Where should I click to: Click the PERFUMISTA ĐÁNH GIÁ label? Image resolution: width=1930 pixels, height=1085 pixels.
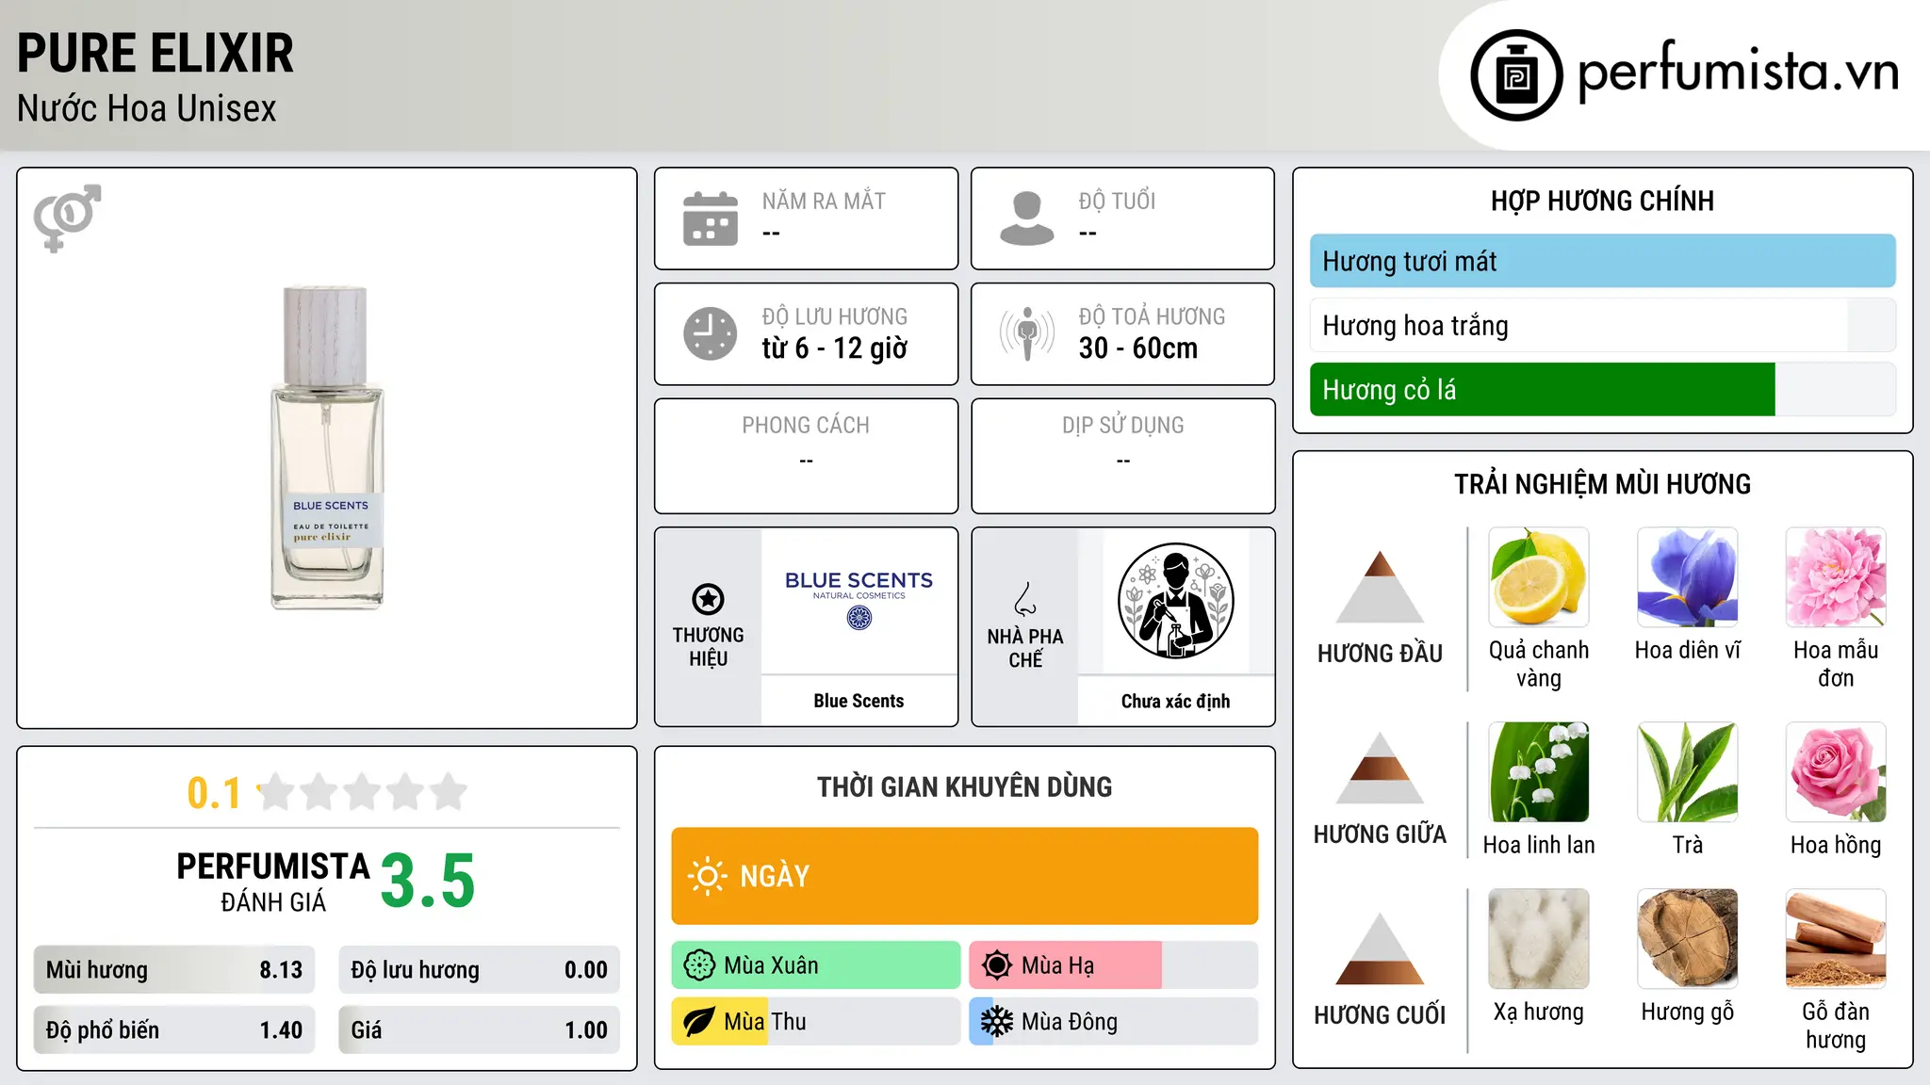click(x=273, y=882)
